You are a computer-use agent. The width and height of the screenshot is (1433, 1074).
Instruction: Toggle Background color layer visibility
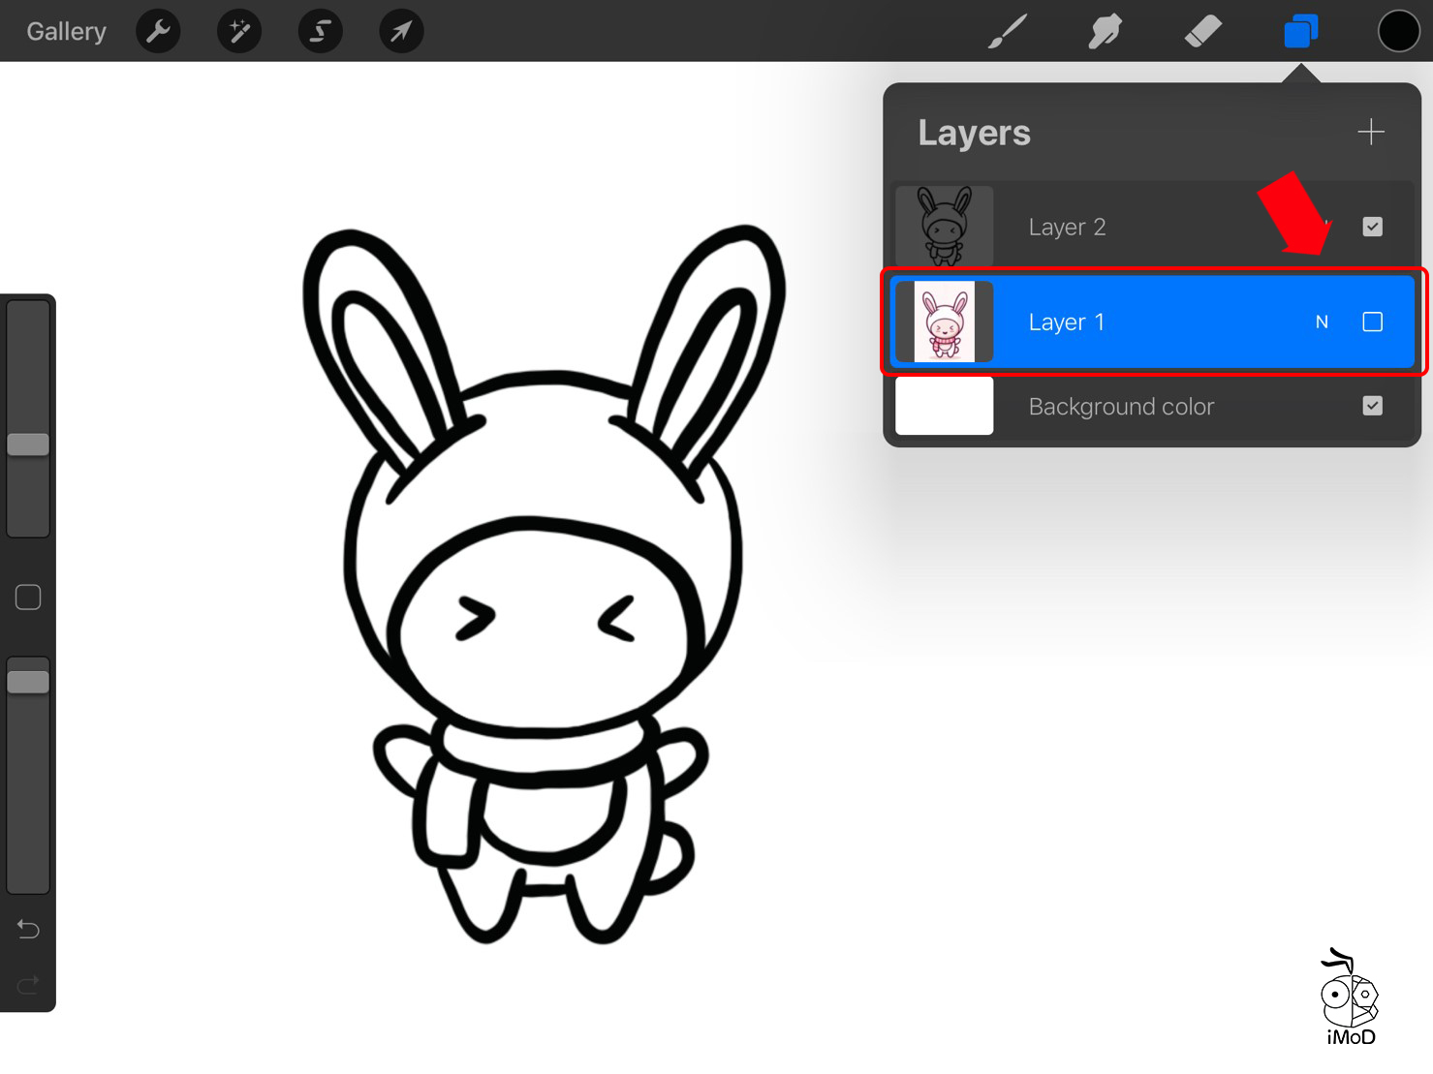click(1372, 406)
